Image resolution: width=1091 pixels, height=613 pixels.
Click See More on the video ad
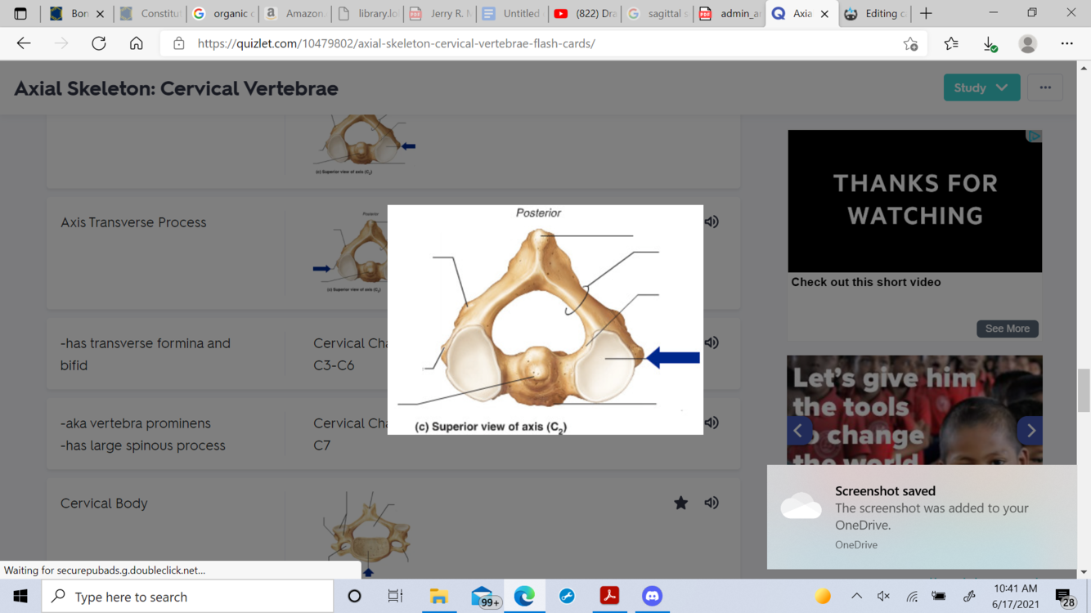(1007, 329)
